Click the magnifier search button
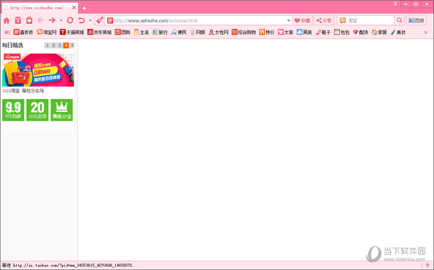This screenshot has width=434, height=270. coord(399,20)
